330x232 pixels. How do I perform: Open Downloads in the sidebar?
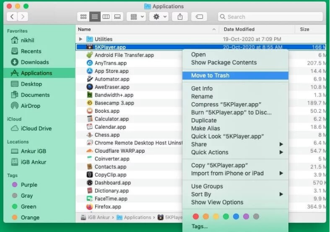pyautogui.click(x=39, y=62)
